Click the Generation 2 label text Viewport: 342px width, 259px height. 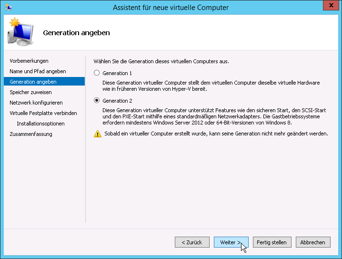pos(117,101)
